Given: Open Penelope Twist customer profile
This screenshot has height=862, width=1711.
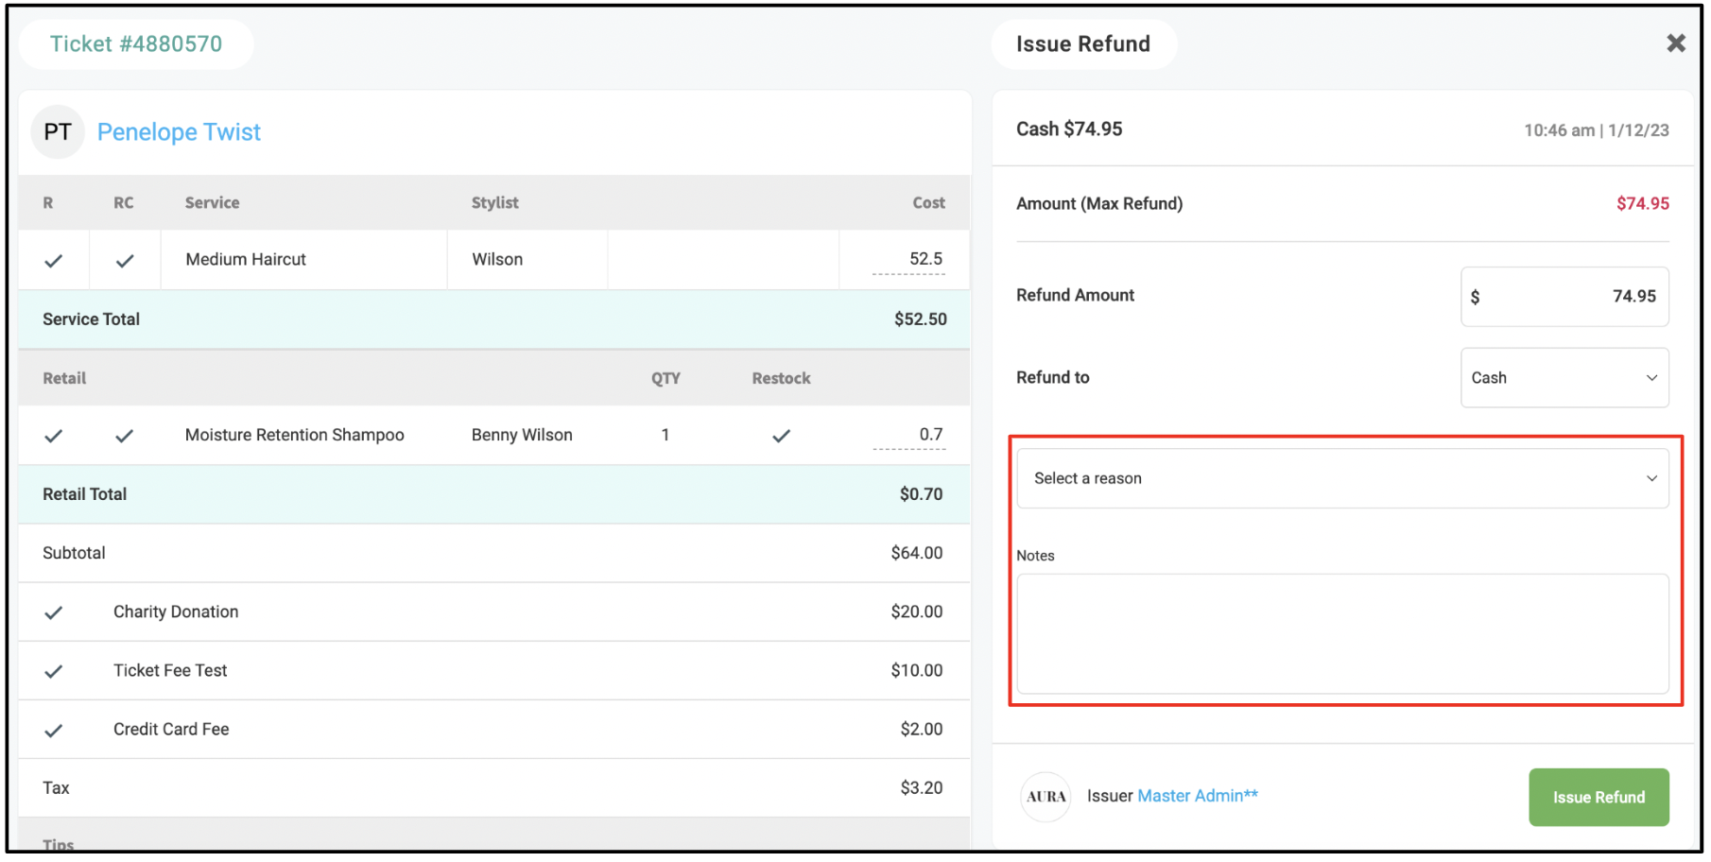Looking at the screenshot, I should (x=179, y=132).
